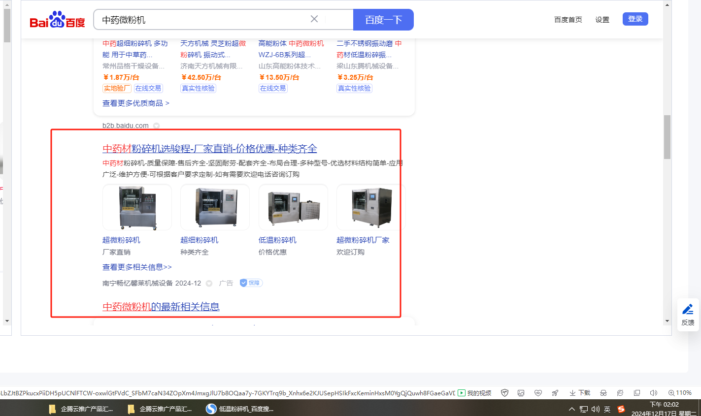Viewport: 701px width, 416px height.
Task: Open 百度首页 in the top navigation
Action: pos(568,20)
